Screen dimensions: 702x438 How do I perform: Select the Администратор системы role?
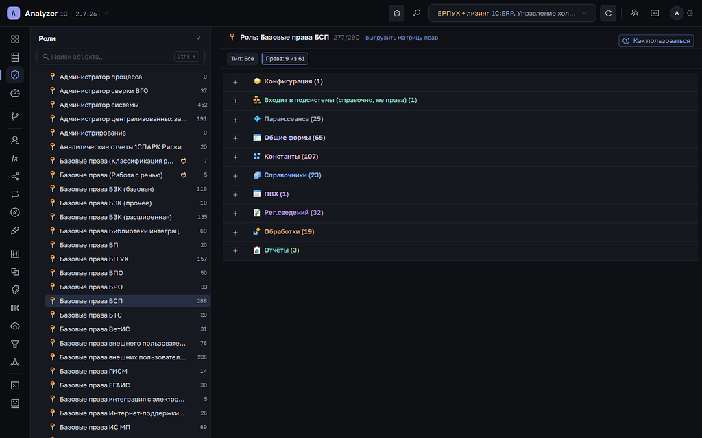tap(128, 105)
